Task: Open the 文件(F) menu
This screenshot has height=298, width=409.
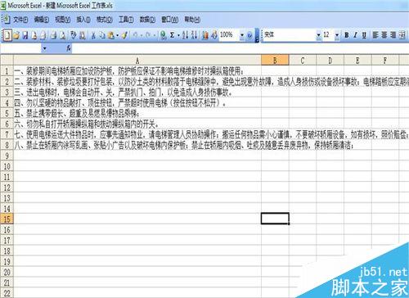Action: pos(20,20)
